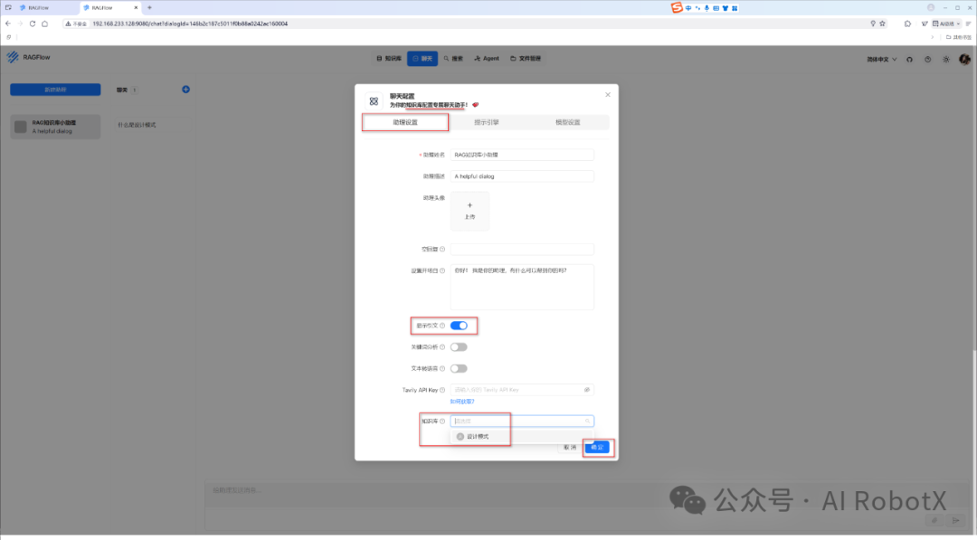Open the GitHub icon in the header

pos(910,59)
